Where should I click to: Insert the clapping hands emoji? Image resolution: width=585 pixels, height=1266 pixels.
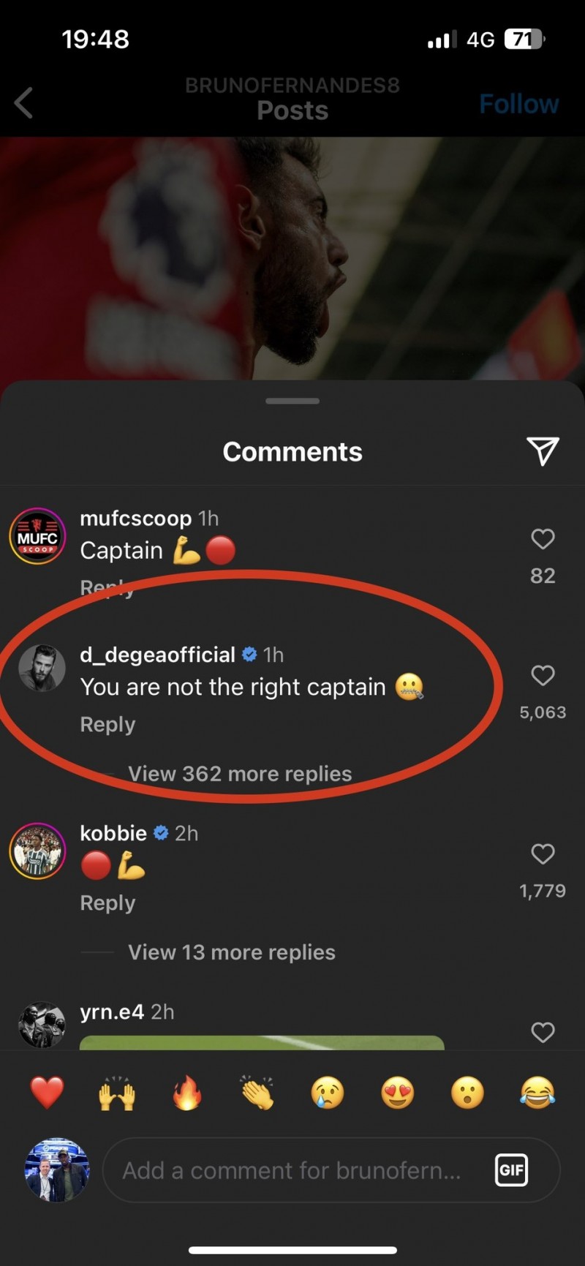tap(257, 1093)
